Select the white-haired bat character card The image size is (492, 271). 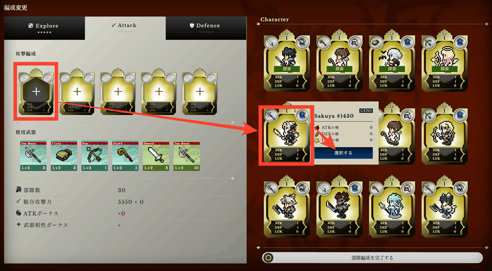pos(392,61)
